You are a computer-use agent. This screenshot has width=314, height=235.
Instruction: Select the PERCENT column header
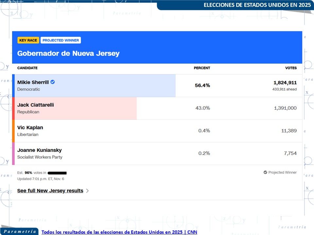(202, 68)
